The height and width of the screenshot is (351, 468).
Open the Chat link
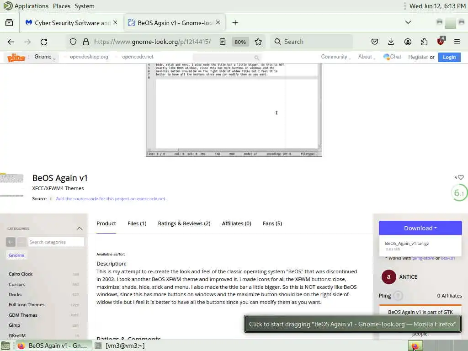tap(392, 57)
